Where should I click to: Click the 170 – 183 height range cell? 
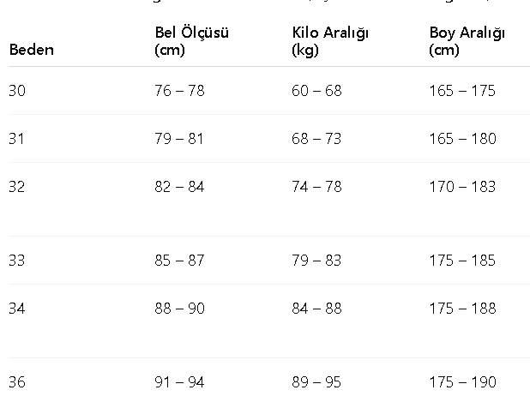(462, 187)
